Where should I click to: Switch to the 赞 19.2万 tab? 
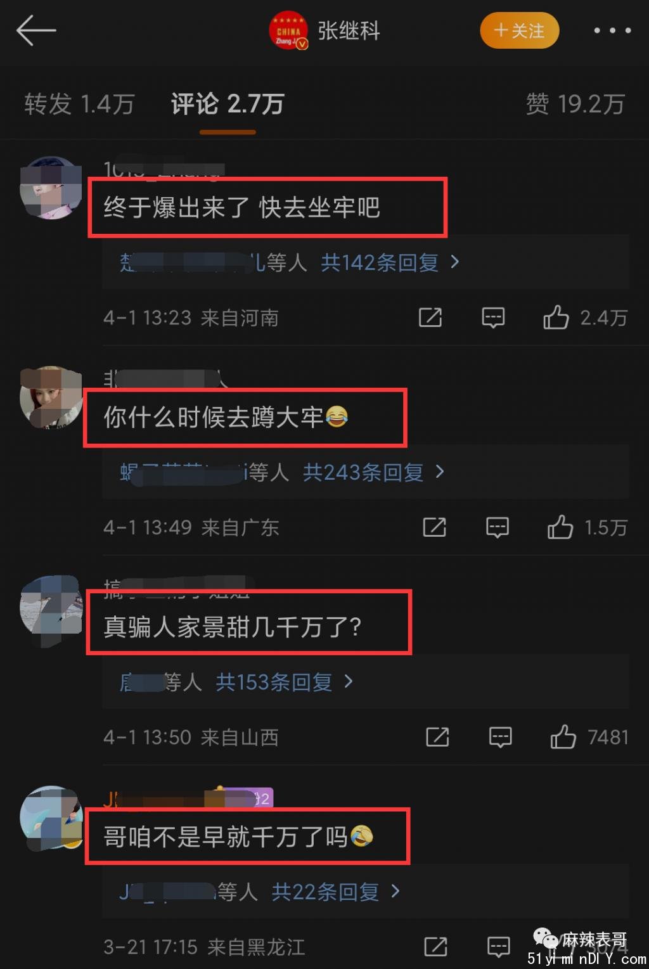[x=575, y=104]
